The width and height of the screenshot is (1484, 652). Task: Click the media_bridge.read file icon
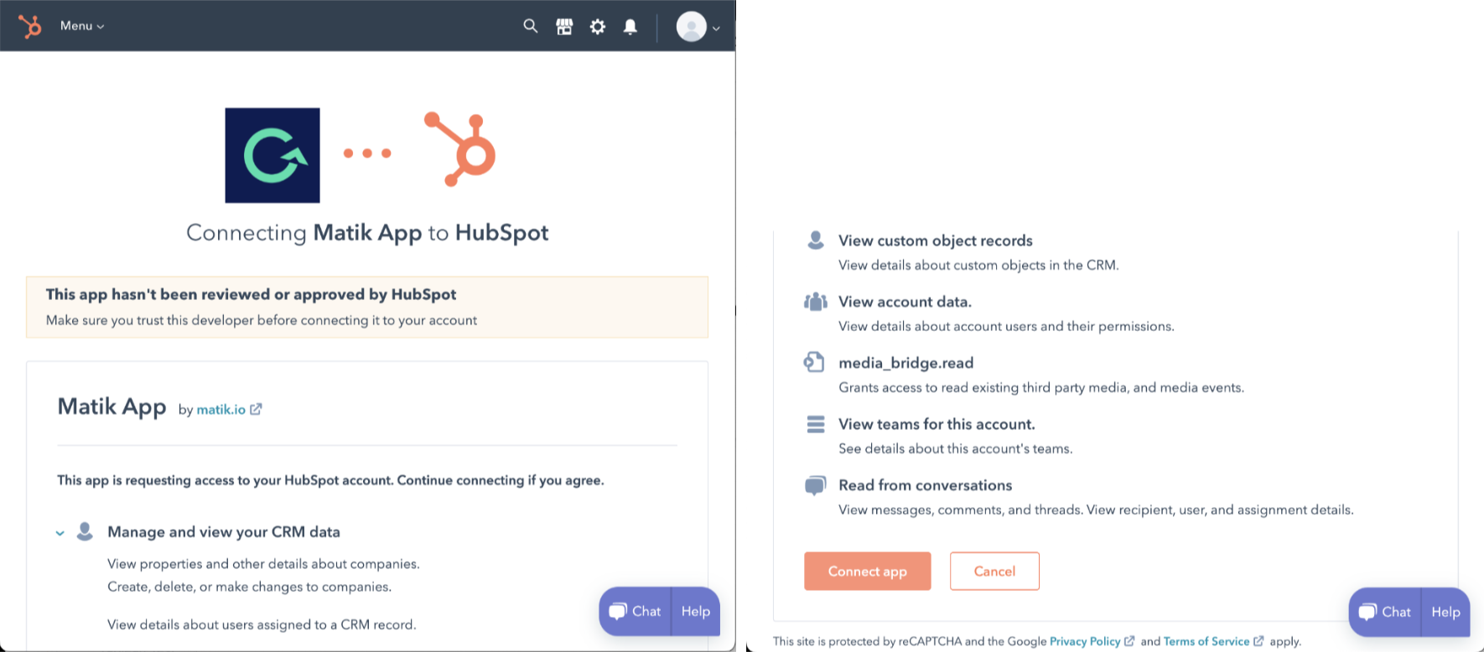pos(814,362)
